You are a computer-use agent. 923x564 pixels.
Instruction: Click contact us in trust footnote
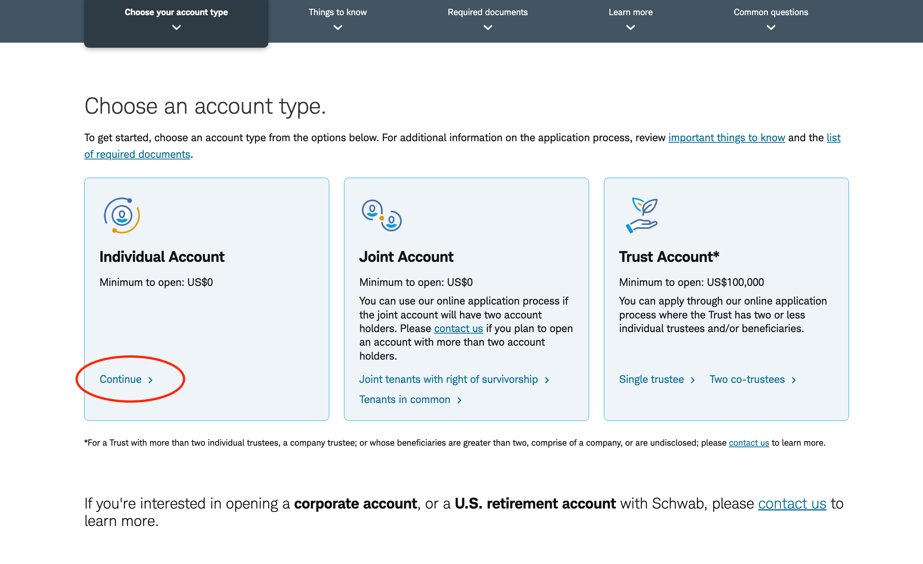748,443
